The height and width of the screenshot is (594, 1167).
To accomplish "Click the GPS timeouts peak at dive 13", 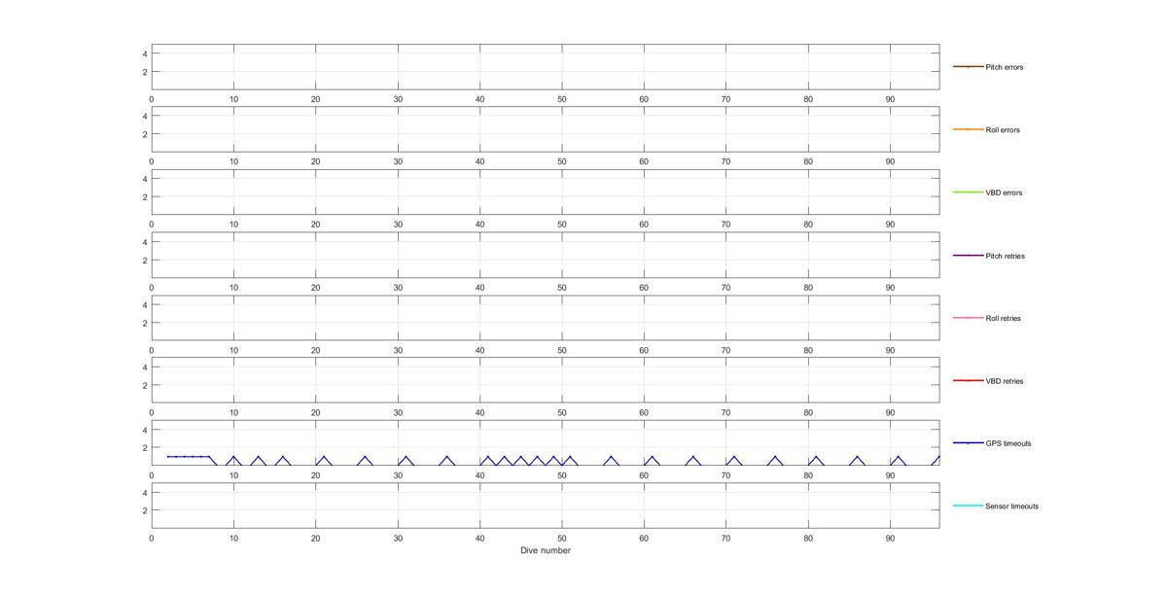I will (258, 457).
